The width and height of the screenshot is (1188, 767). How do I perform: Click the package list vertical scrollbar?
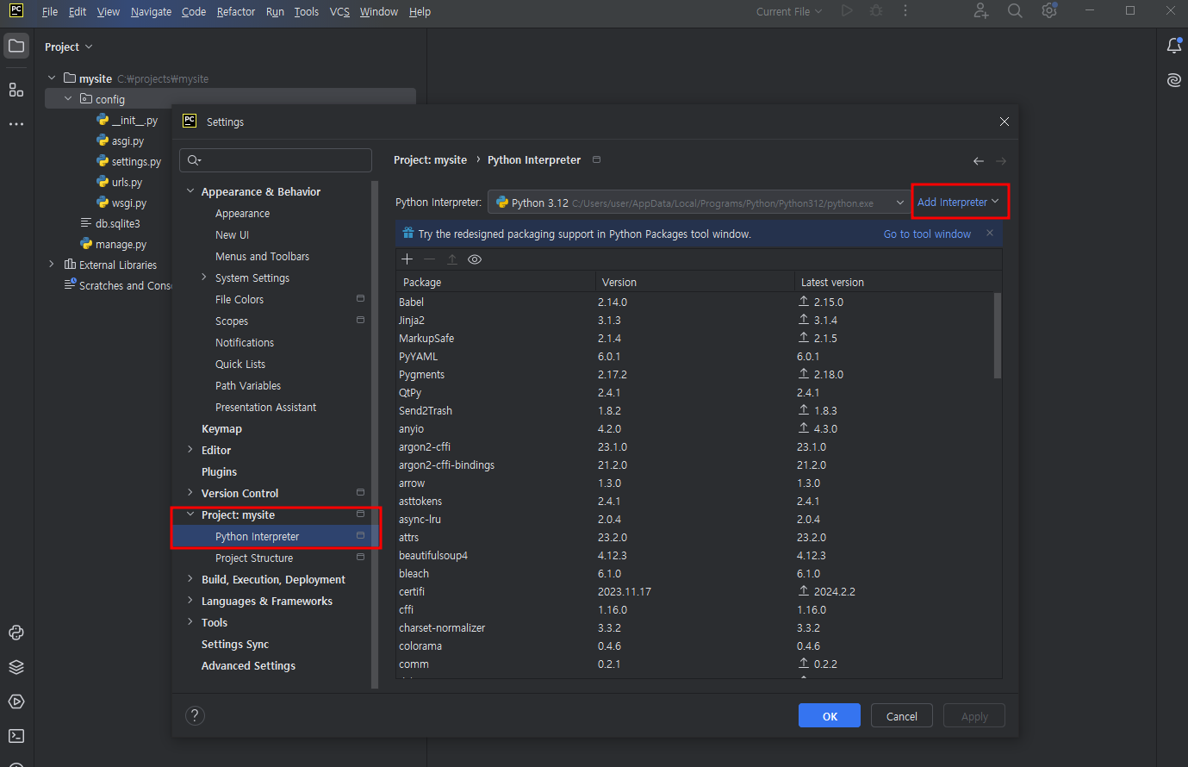(998, 336)
